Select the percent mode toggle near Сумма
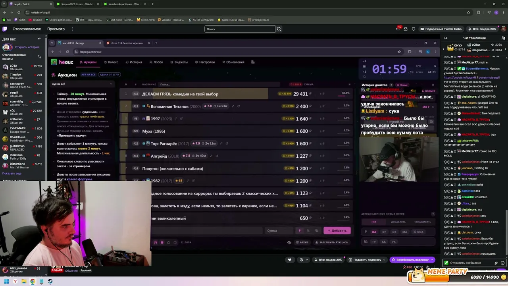Screen dimensions: 508x286 click(308, 231)
